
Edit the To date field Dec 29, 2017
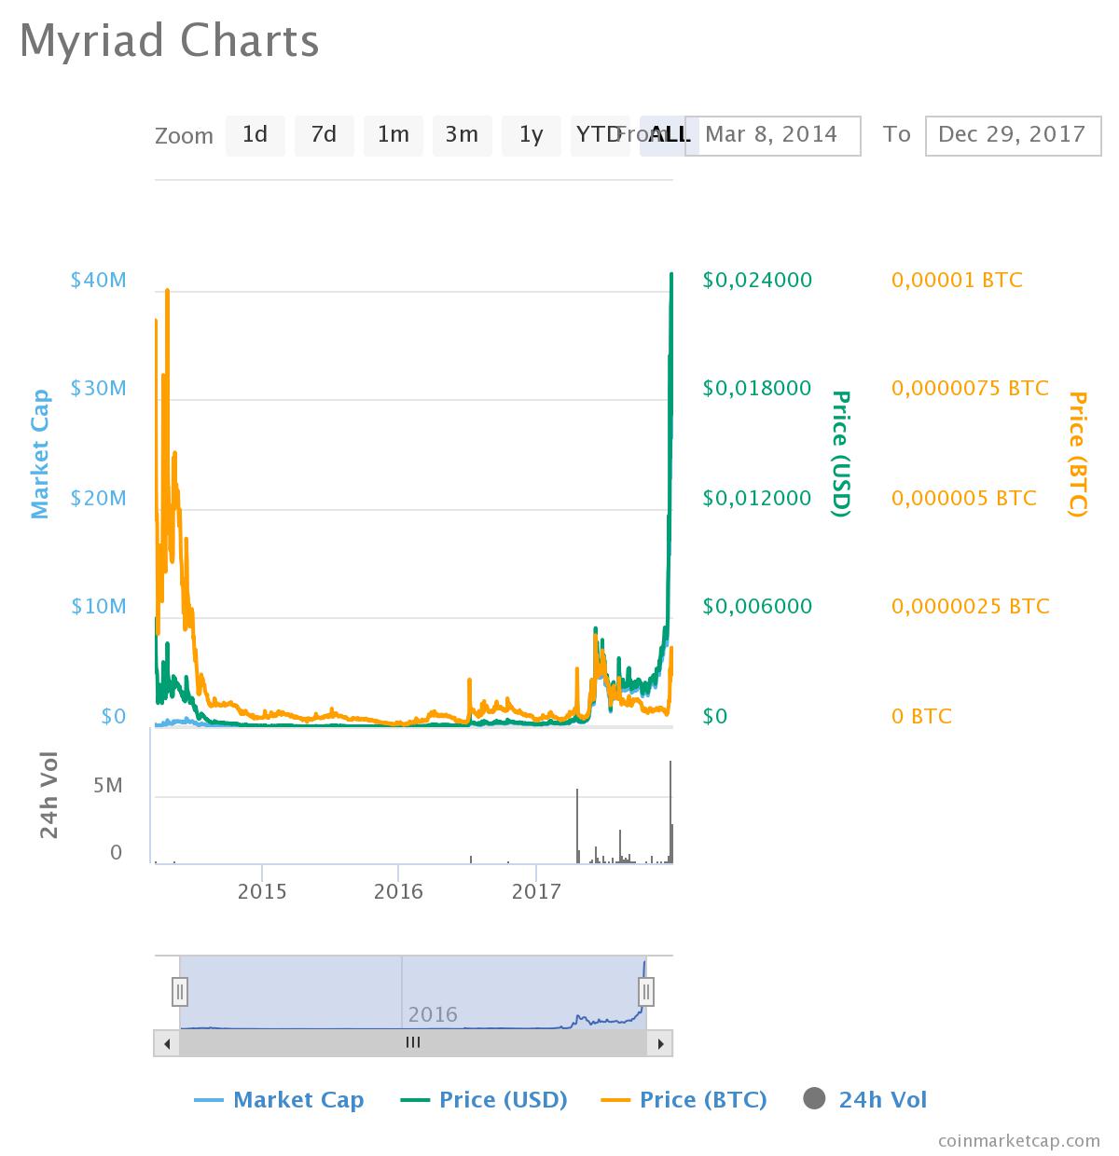tap(1013, 135)
